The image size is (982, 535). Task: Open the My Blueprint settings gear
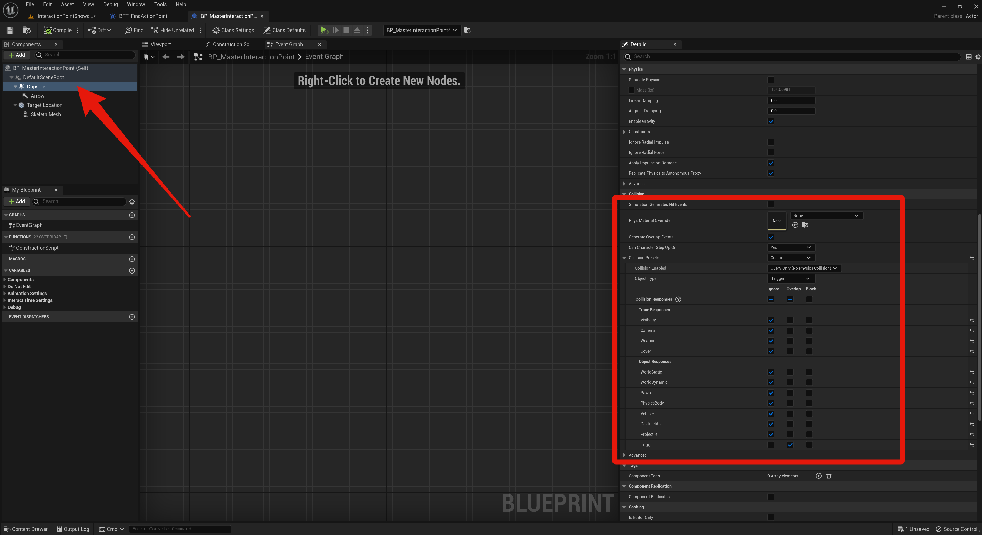coord(132,202)
